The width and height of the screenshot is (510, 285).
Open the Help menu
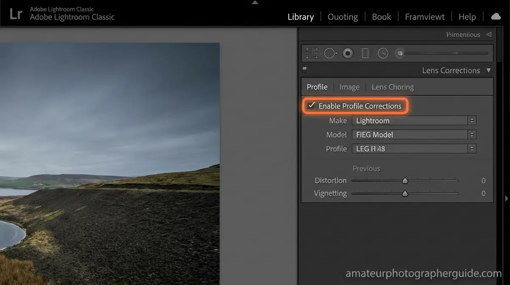[x=467, y=17]
